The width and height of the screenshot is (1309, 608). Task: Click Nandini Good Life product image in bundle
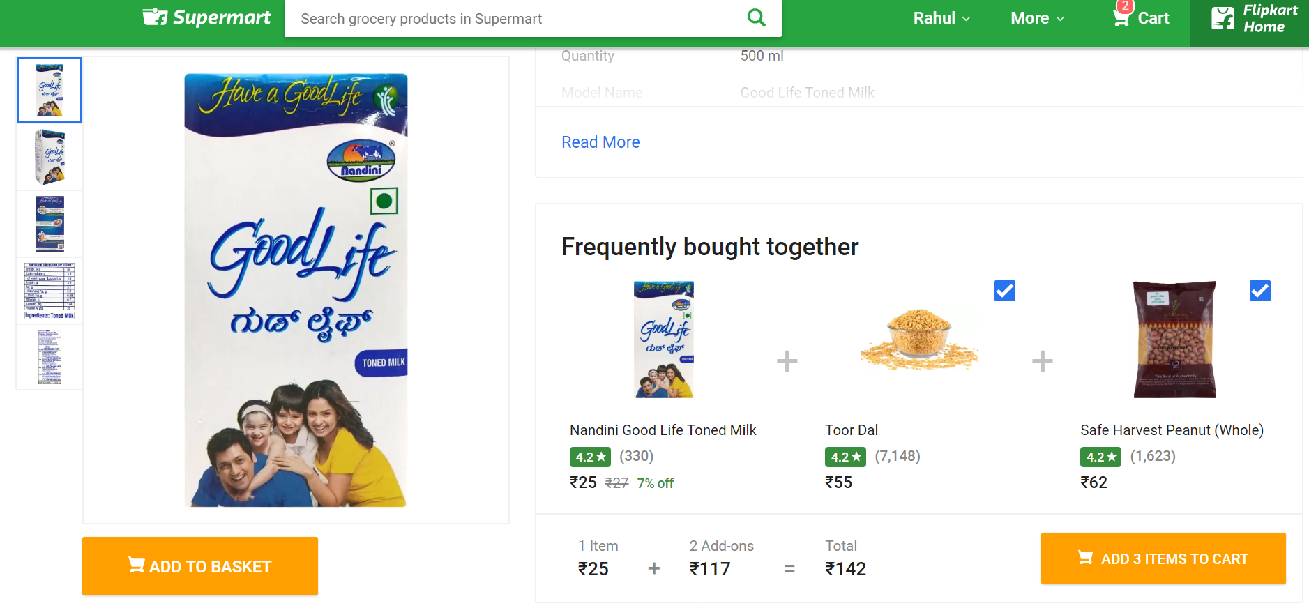point(664,340)
